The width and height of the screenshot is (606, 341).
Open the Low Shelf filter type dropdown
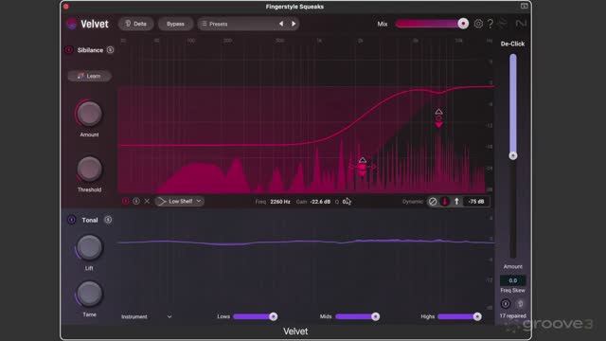click(x=180, y=201)
